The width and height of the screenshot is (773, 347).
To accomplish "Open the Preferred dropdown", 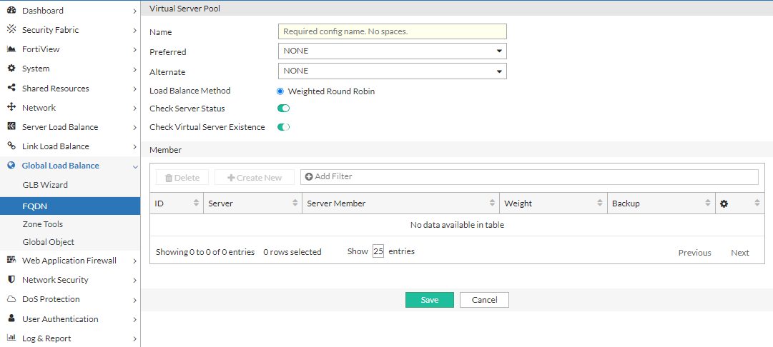I will 392,51.
